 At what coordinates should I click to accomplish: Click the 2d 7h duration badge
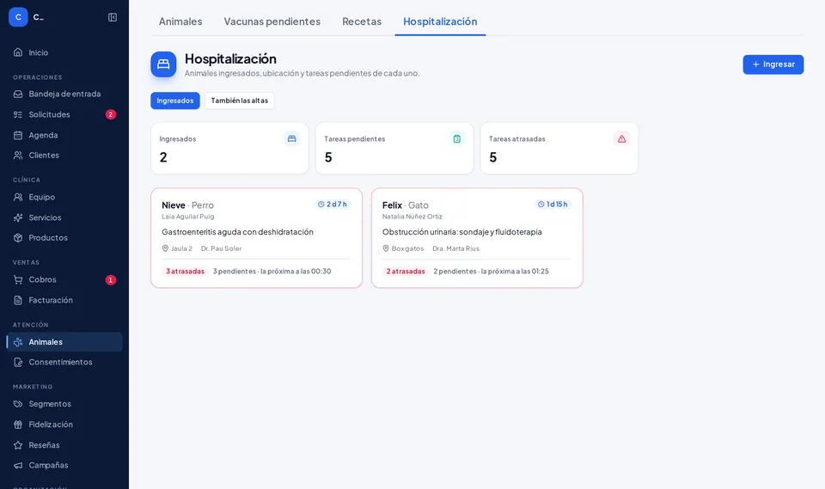[333, 205]
